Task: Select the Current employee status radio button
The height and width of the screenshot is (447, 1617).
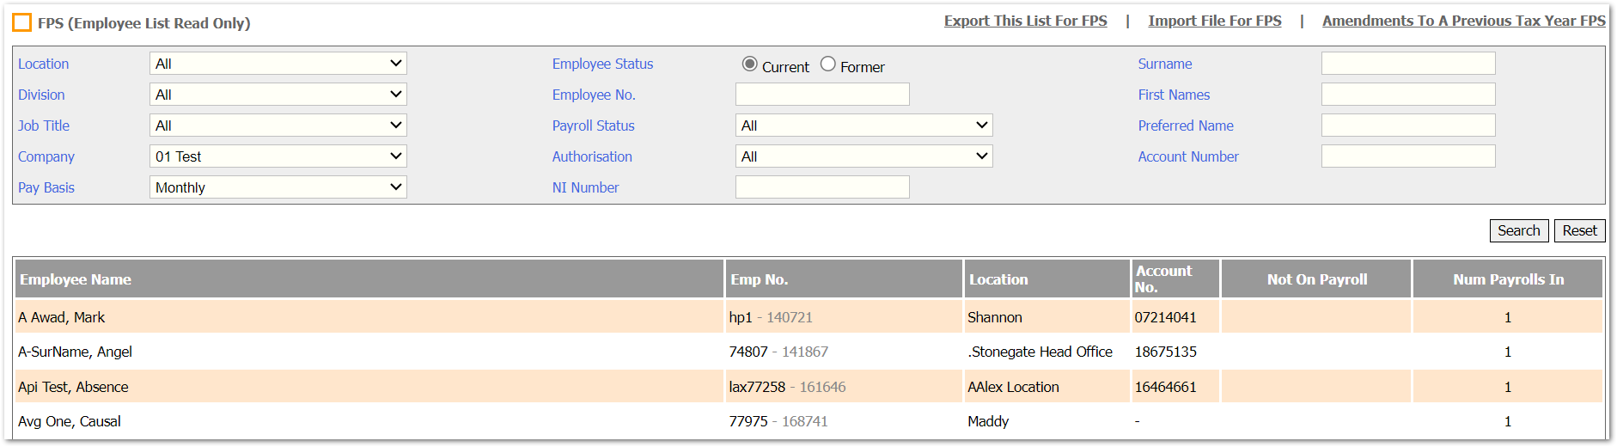Action: (750, 64)
